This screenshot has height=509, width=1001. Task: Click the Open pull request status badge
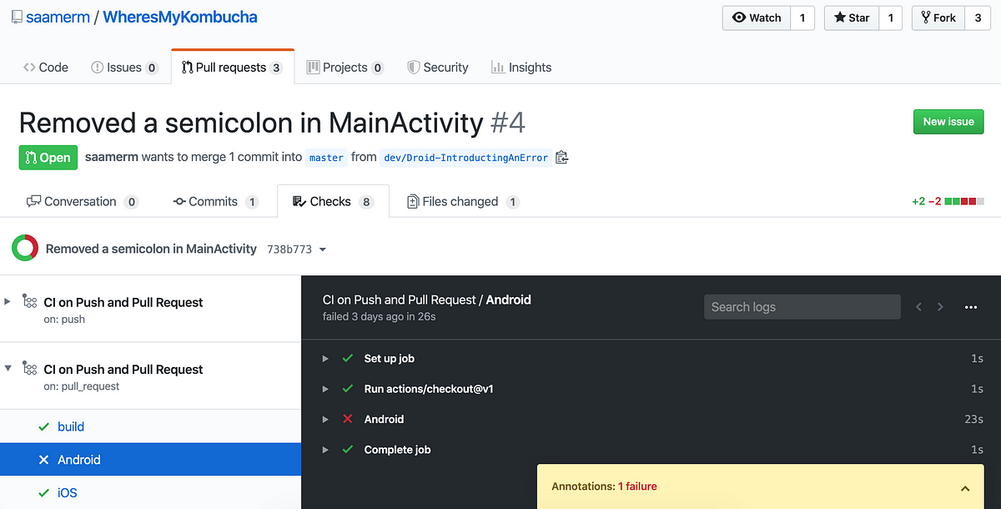point(48,157)
